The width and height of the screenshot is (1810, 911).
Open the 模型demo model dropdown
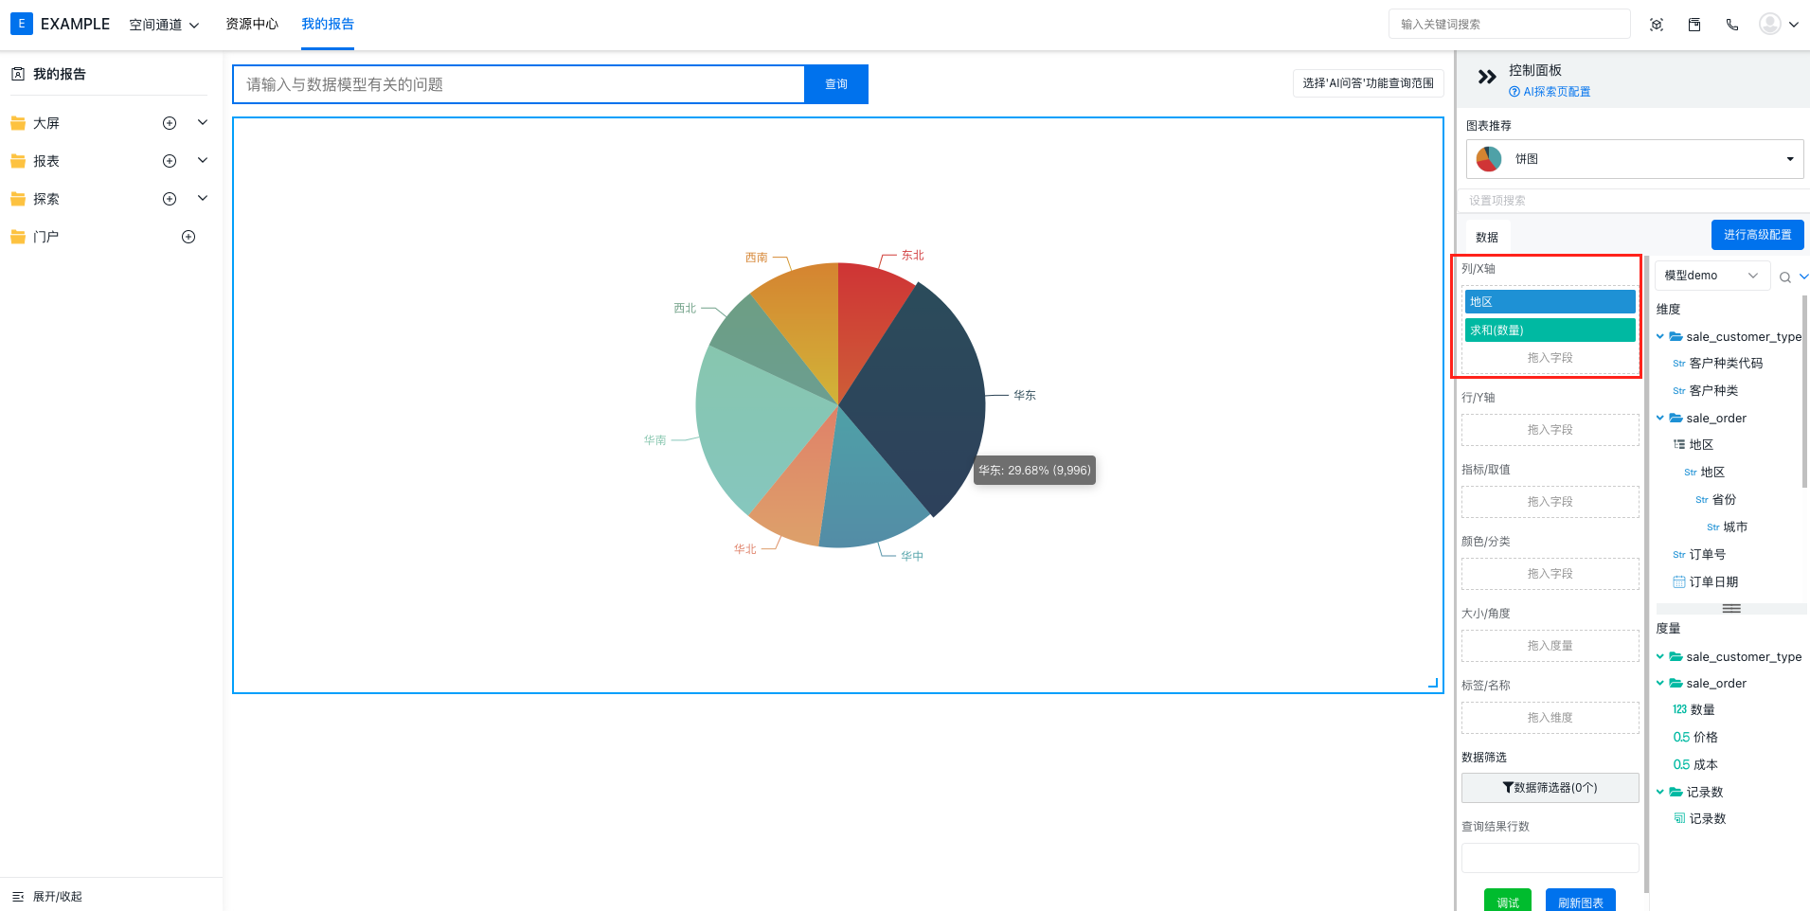pos(1712,276)
